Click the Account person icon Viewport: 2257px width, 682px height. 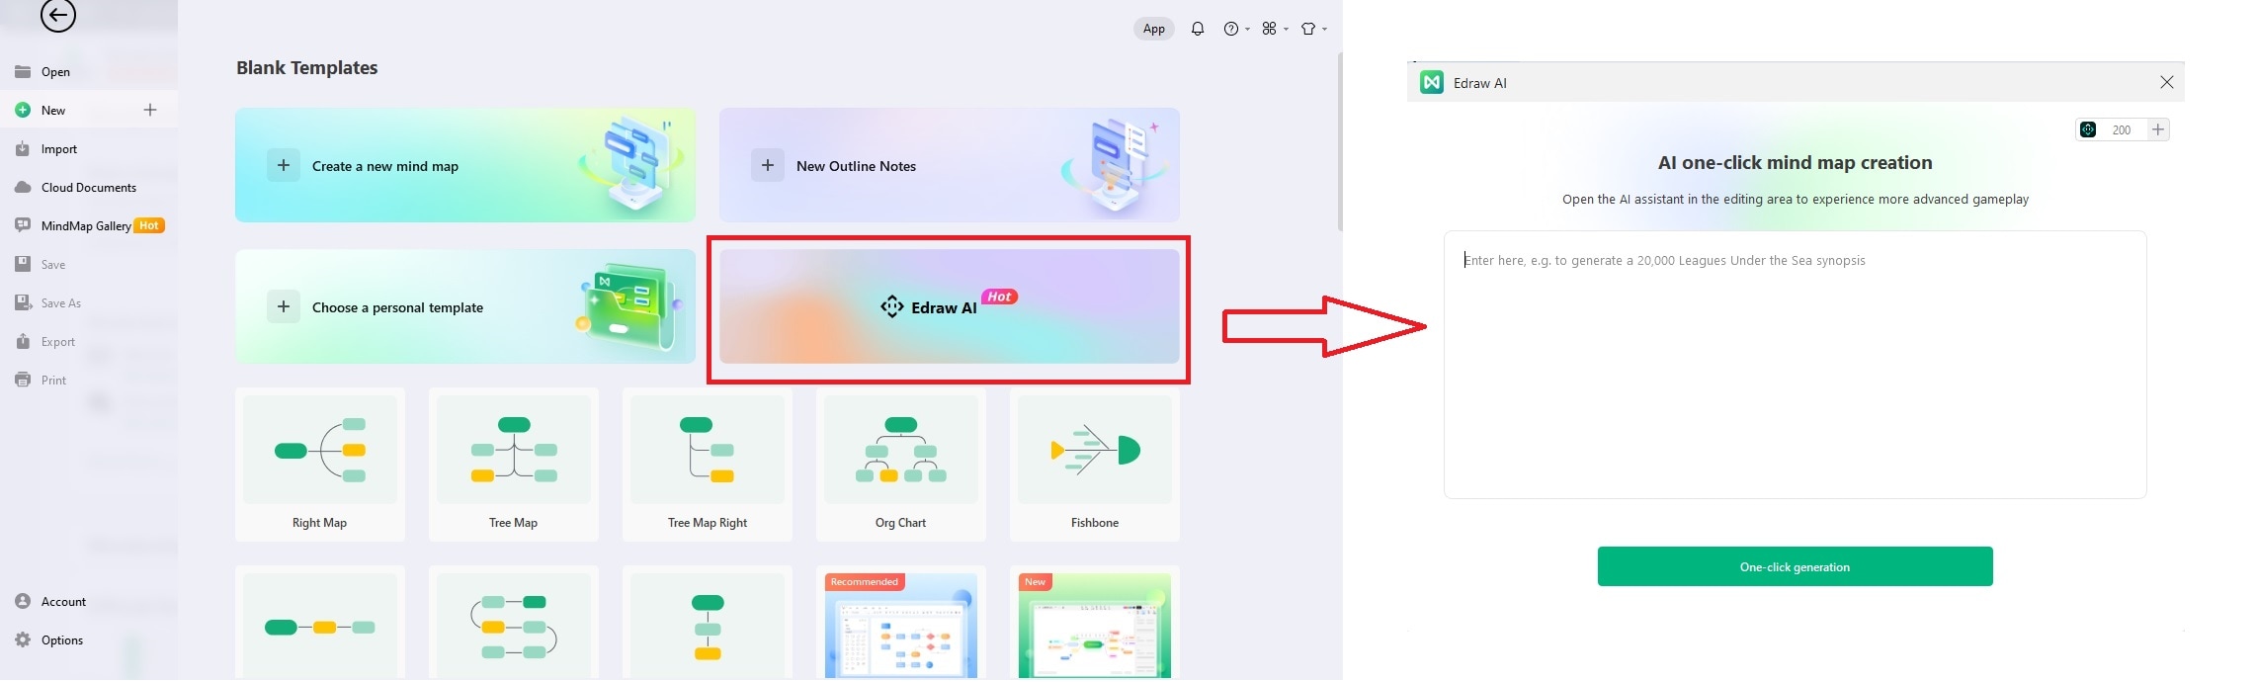[x=23, y=602]
